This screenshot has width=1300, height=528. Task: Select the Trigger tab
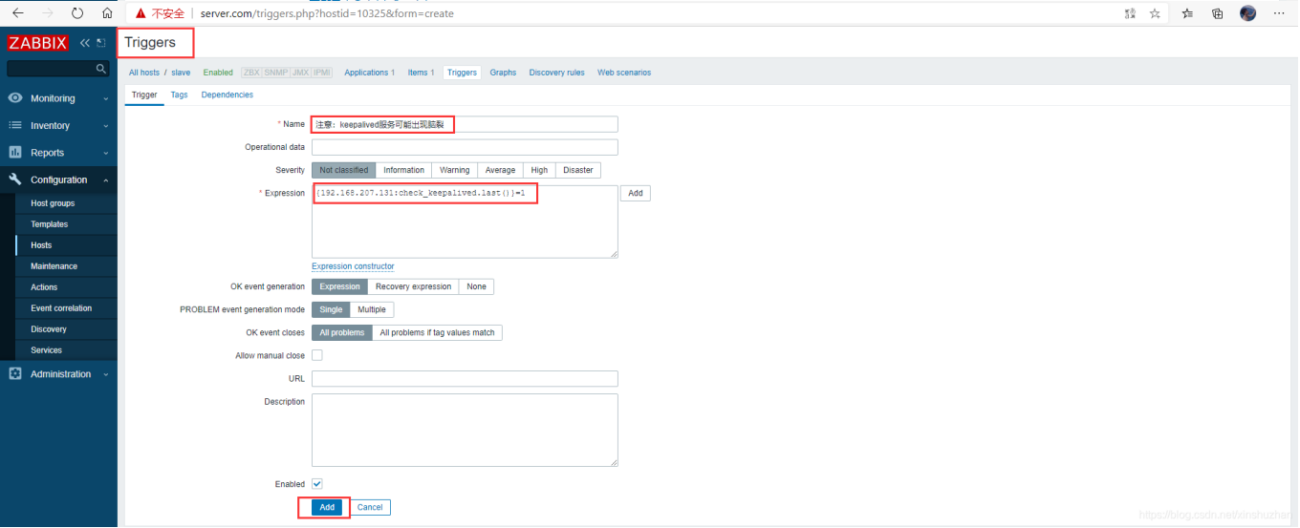click(144, 95)
